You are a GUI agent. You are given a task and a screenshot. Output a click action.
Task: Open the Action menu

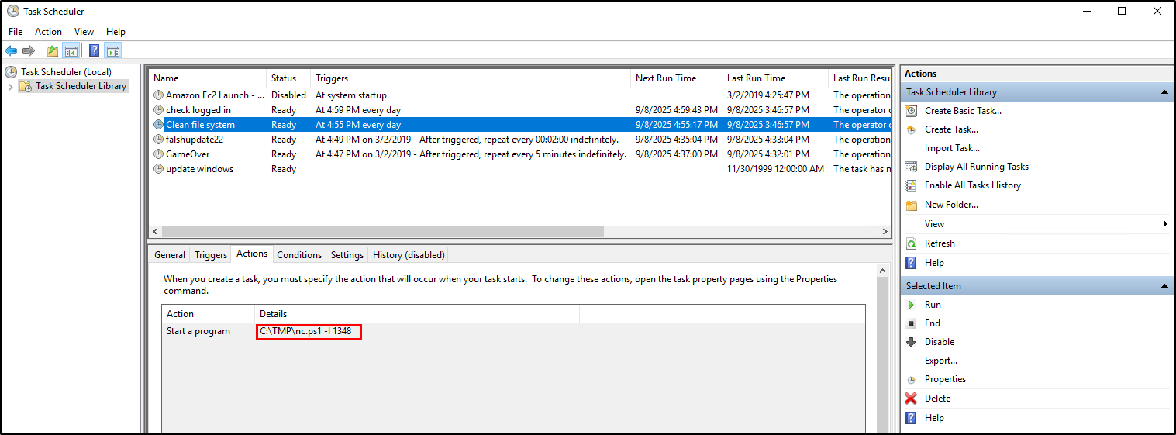pyautogui.click(x=48, y=32)
